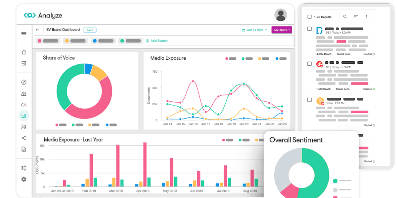Click the Add Search link
The height and width of the screenshot is (198, 397).
[157, 41]
